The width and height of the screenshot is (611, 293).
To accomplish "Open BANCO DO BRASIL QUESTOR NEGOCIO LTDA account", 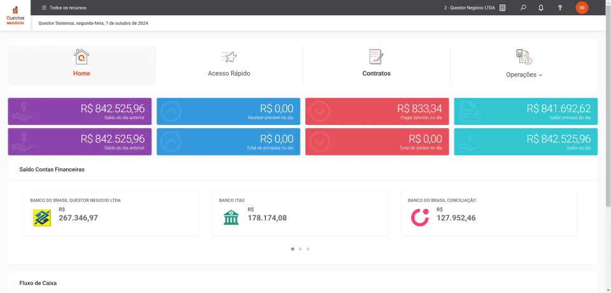I will pyautogui.click(x=75, y=200).
